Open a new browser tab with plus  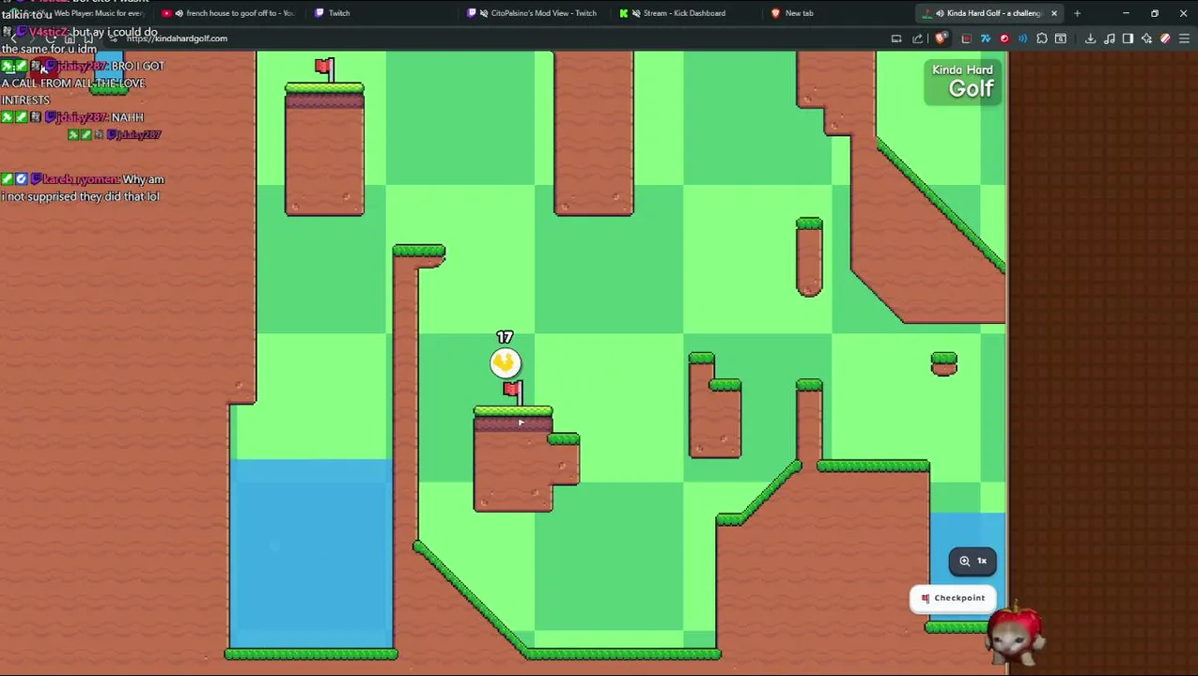pos(1077,13)
